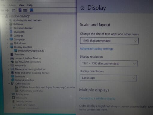Screen dimensions: 153x115
Task: Click the Print queues category icon
Action: point(13,94)
